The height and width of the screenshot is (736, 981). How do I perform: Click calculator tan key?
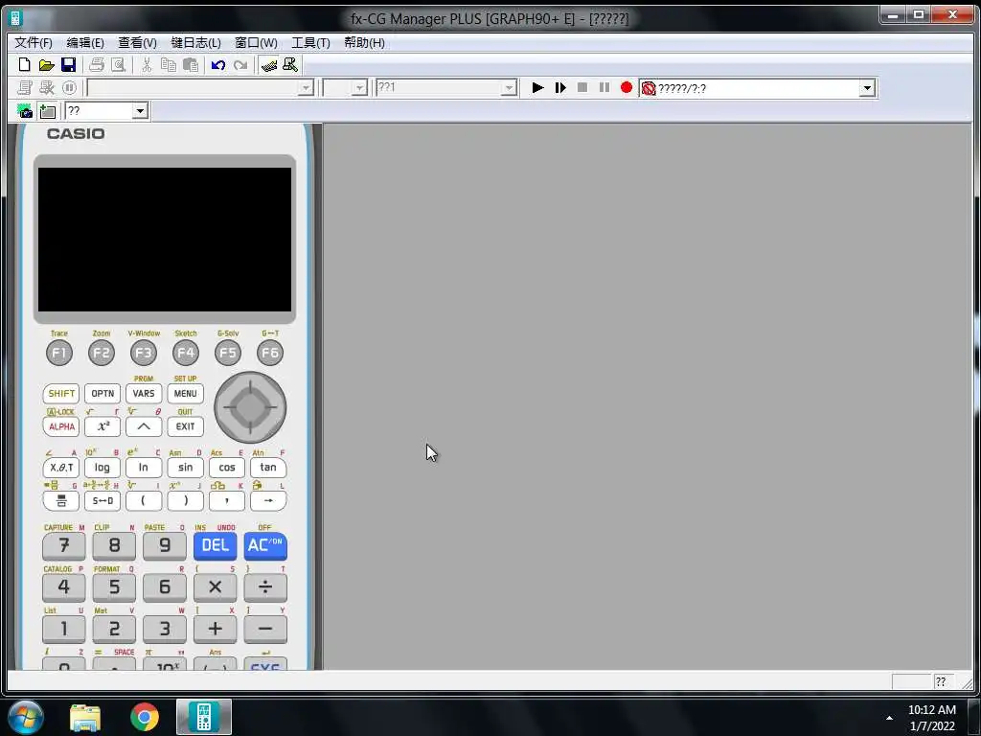(x=268, y=468)
